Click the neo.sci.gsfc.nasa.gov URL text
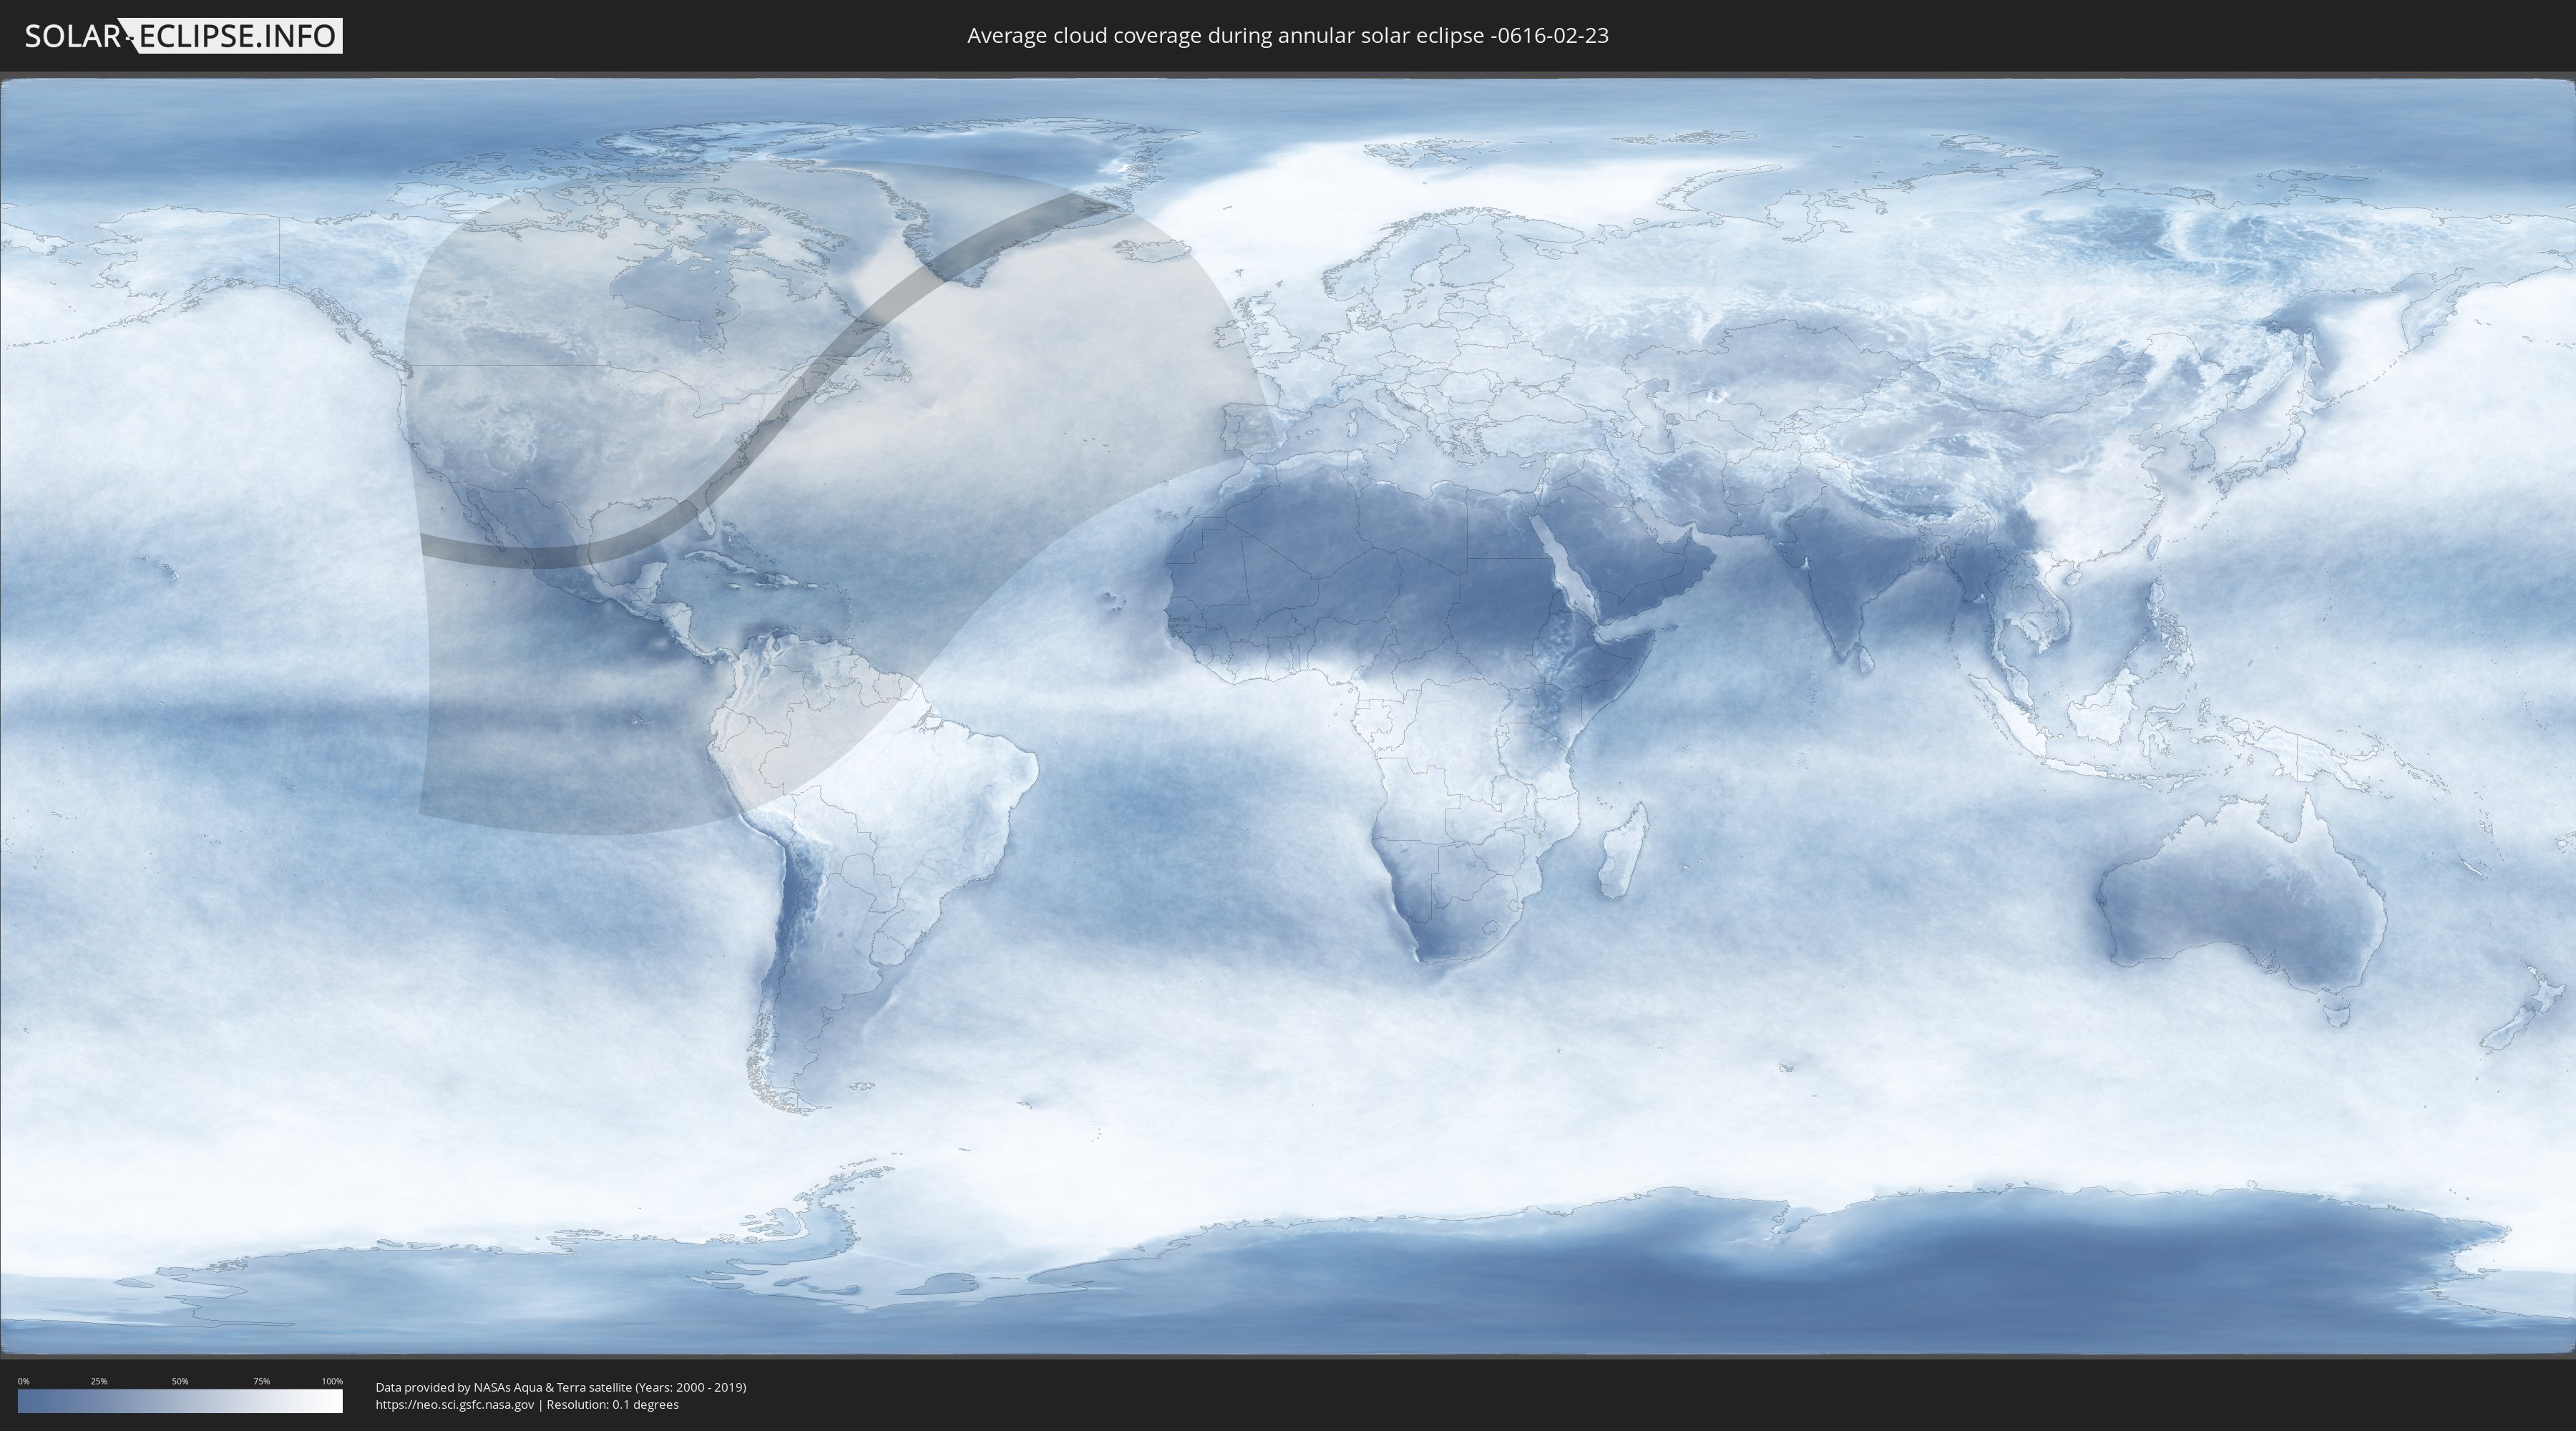2576x1431 pixels. (x=455, y=1405)
